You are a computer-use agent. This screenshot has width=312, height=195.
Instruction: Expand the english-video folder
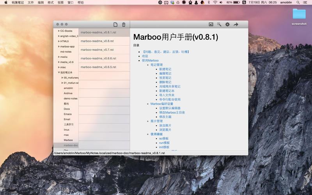59,36
